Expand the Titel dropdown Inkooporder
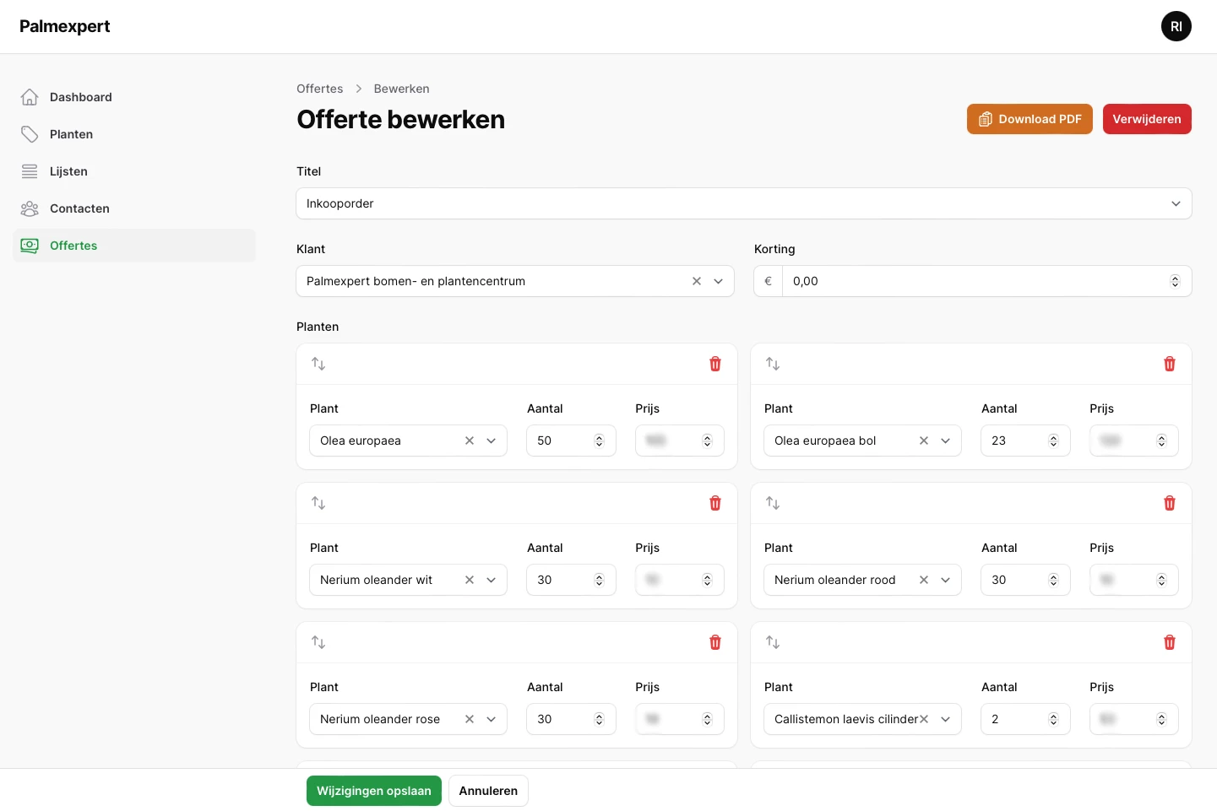Viewport: 1217px width, 811px height. 1176,203
